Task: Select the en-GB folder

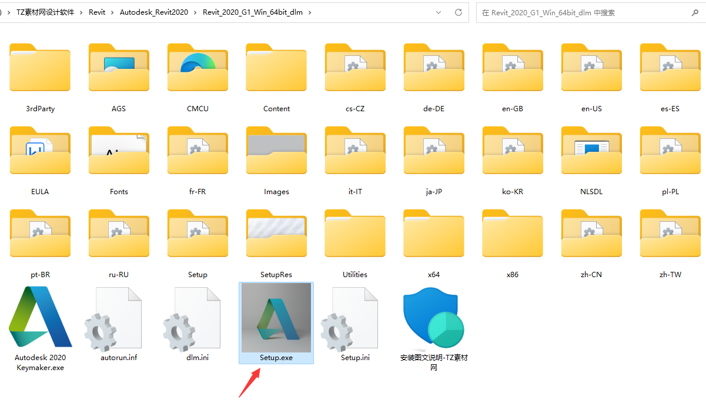Action: [513, 68]
